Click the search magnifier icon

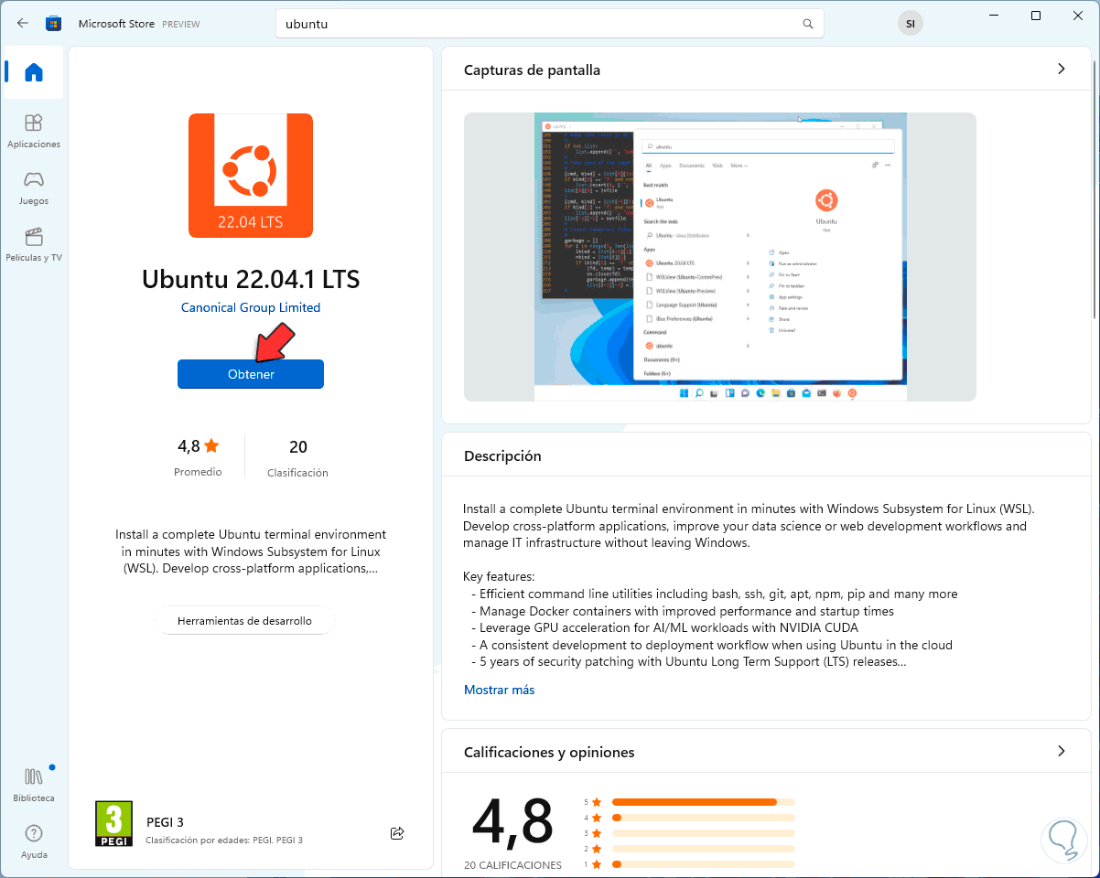(807, 24)
